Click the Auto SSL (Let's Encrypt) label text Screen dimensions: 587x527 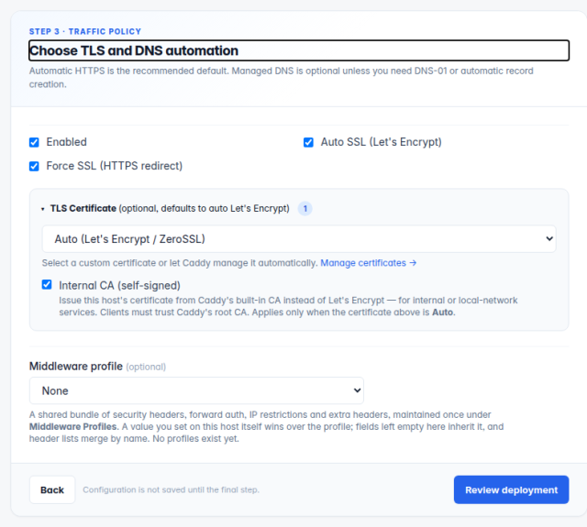(382, 142)
